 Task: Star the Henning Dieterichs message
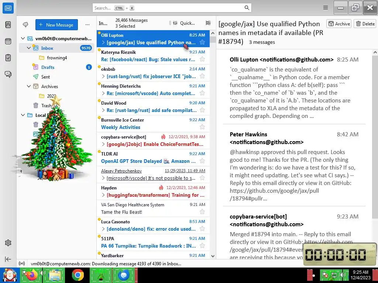[x=202, y=93]
